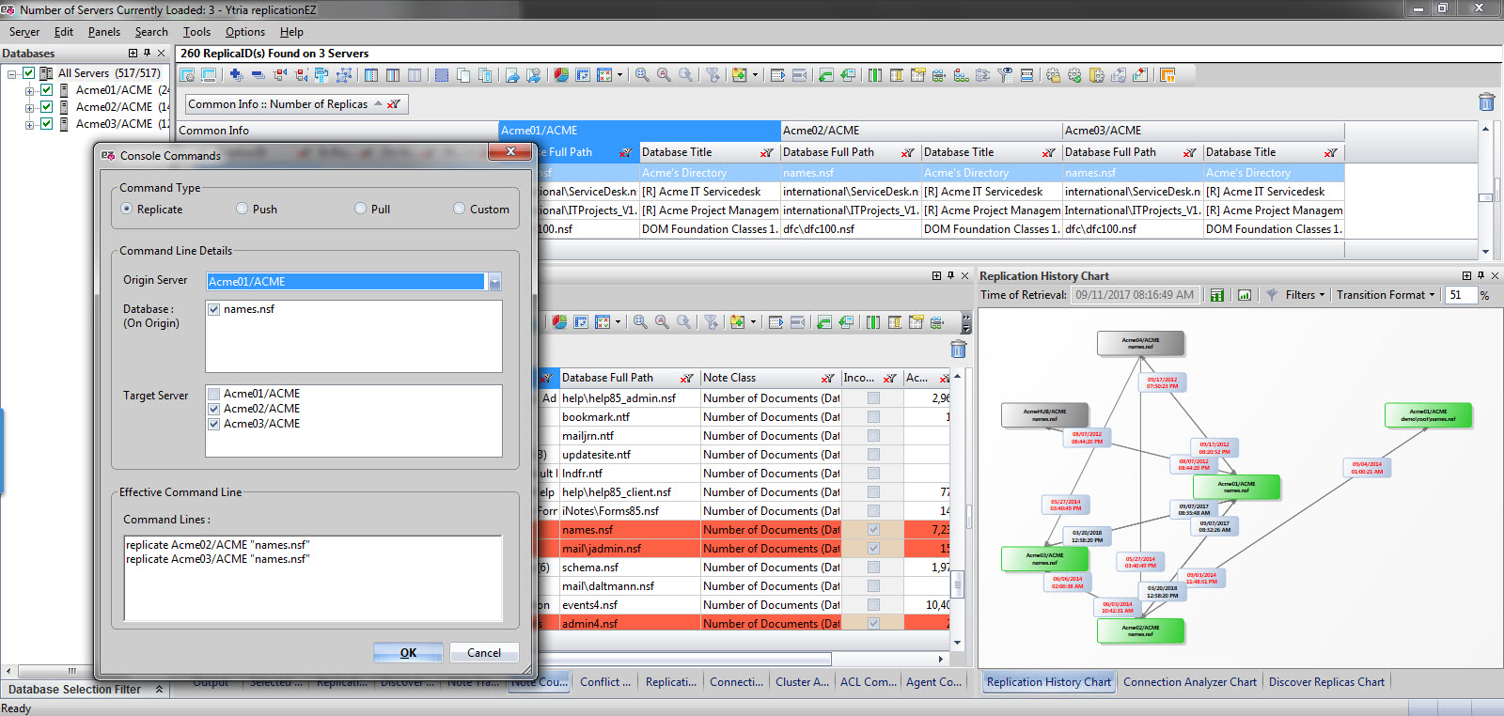
Task: Select the Push command type radio
Action: point(243,209)
